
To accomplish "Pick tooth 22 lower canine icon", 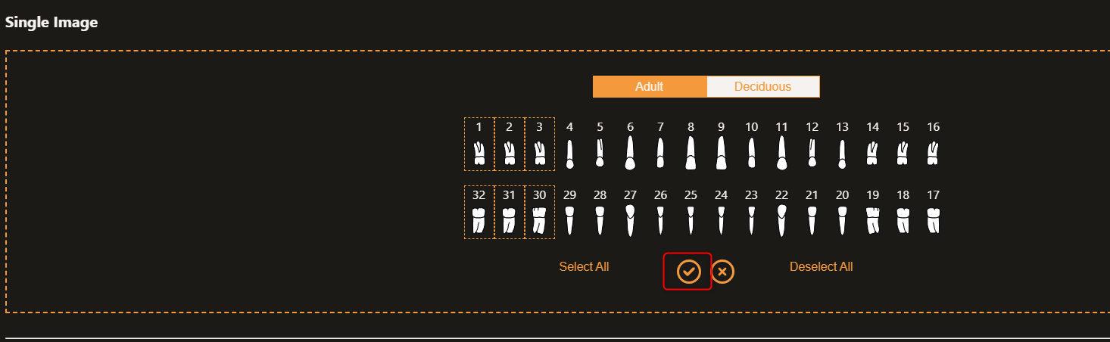I will [x=781, y=220].
